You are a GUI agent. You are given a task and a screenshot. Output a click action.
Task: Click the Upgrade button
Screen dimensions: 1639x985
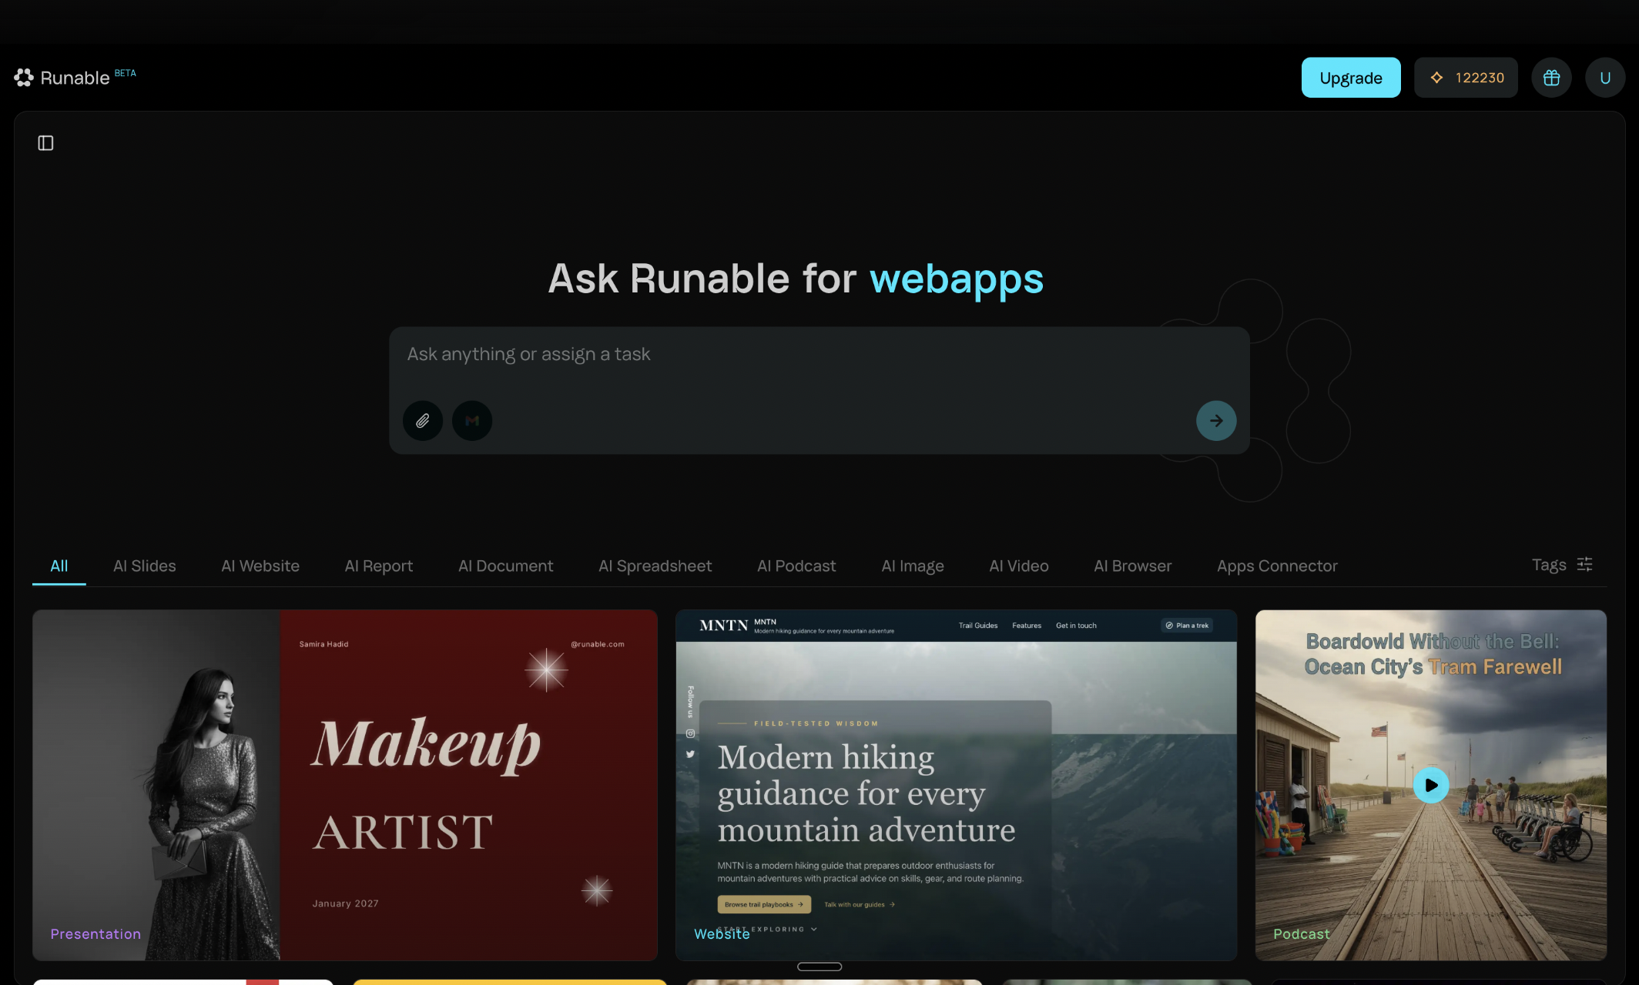(1350, 78)
